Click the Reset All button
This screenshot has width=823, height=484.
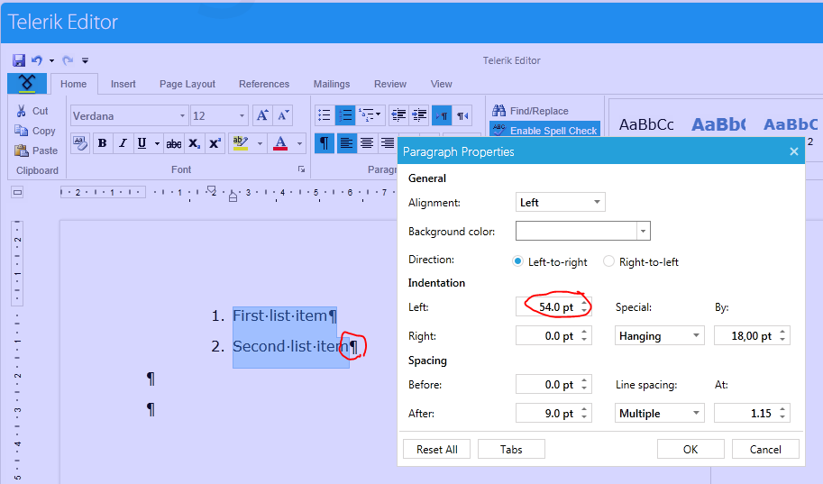coord(436,450)
